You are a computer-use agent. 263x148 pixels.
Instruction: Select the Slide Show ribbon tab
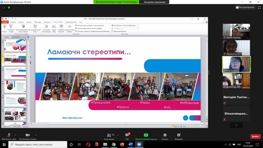click(58, 22)
